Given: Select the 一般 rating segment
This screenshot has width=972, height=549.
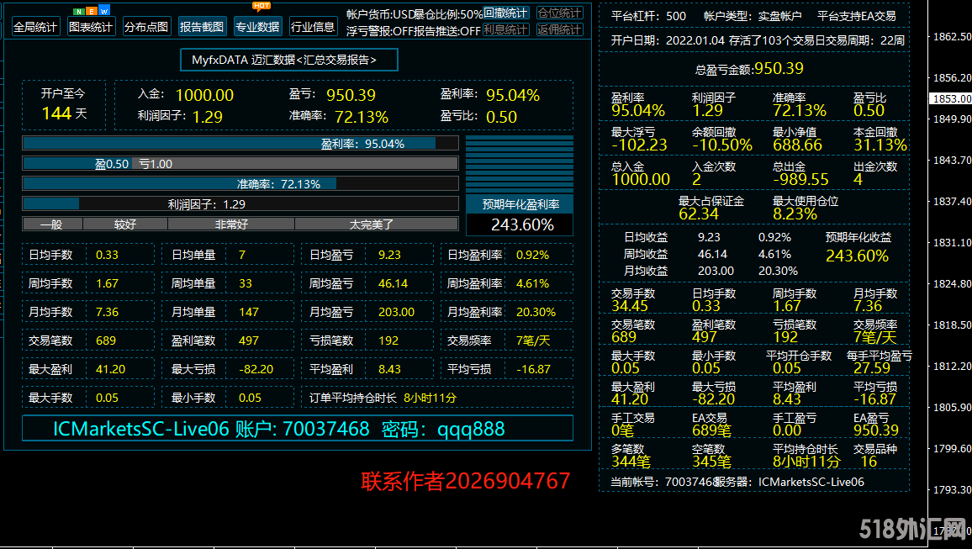Looking at the screenshot, I should point(52,224).
